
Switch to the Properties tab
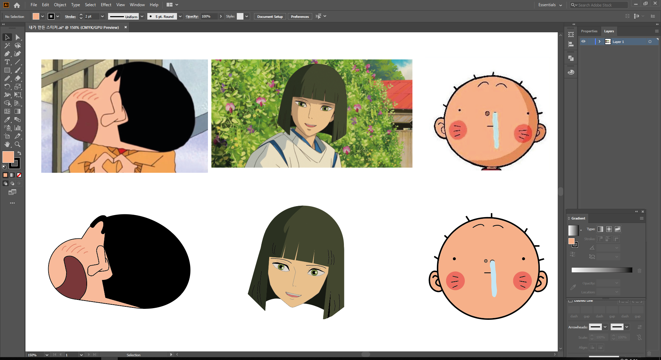[x=589, y=31]
